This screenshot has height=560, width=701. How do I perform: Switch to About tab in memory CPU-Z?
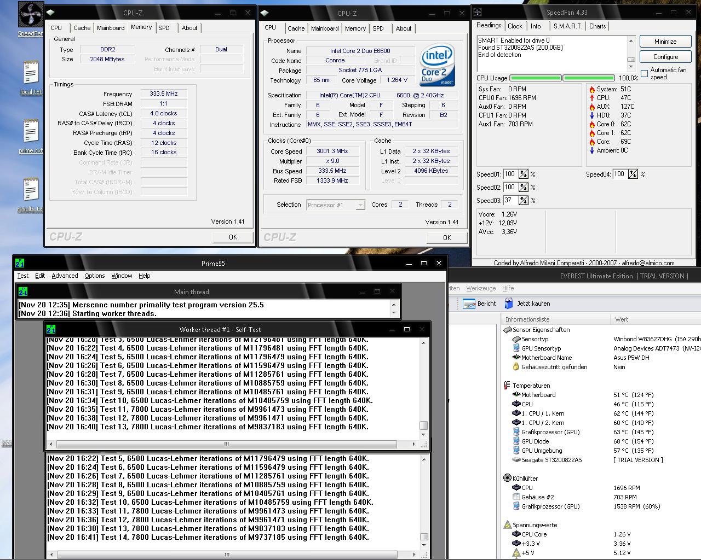[189, 28]
